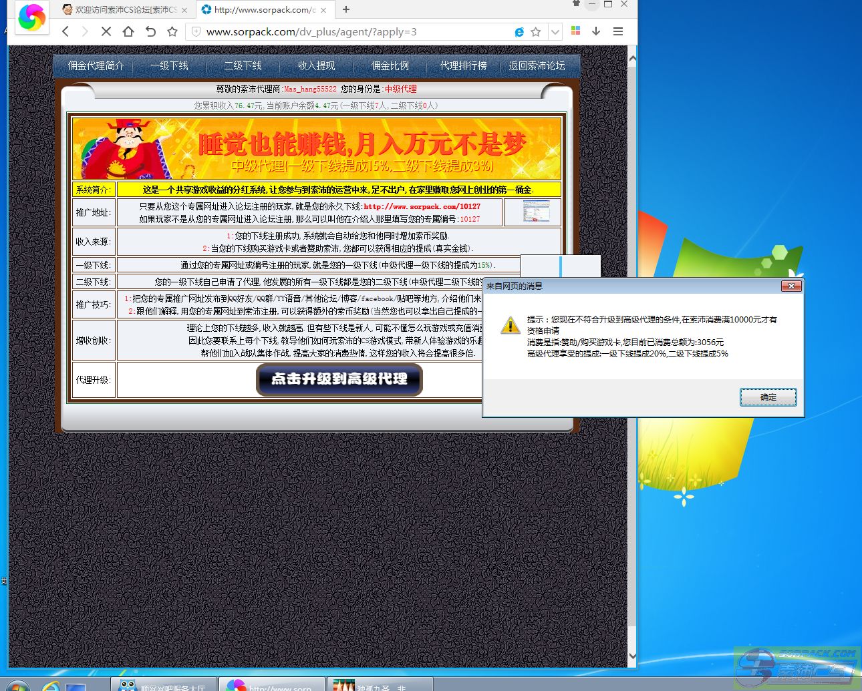The image size is (862, 691).
Task: Select the http://www.sorpack.com/ tab
Action: (265, 10)
